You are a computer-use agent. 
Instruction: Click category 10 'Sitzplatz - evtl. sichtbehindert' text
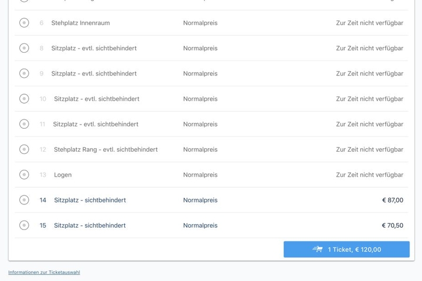[97, 99]
